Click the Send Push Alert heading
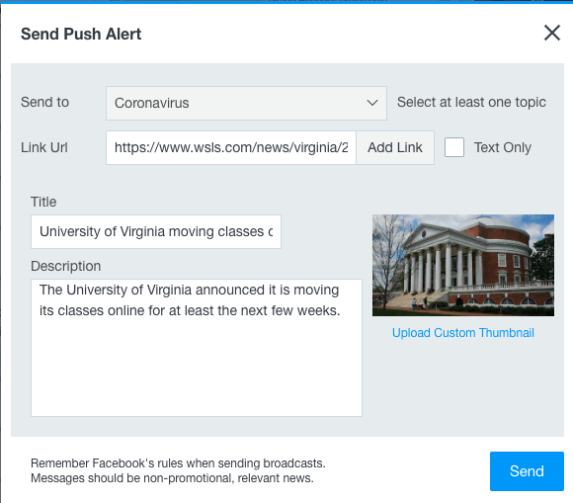Image resolution: width=573 pixels, height=503 pixels. (81, 34)
